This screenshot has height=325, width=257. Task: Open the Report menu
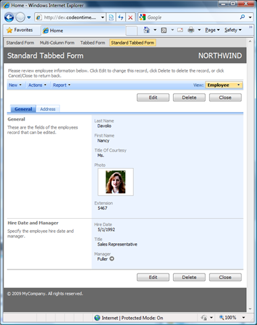pos(62,85)
